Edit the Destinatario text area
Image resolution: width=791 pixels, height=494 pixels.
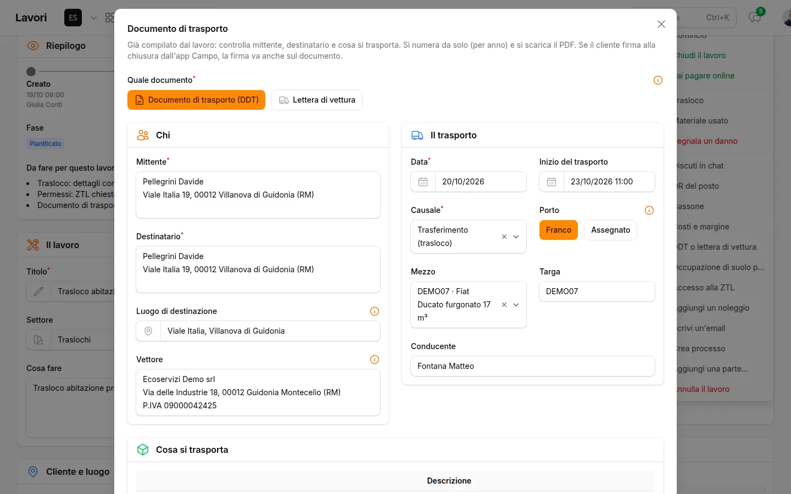(x=258, y=270)
